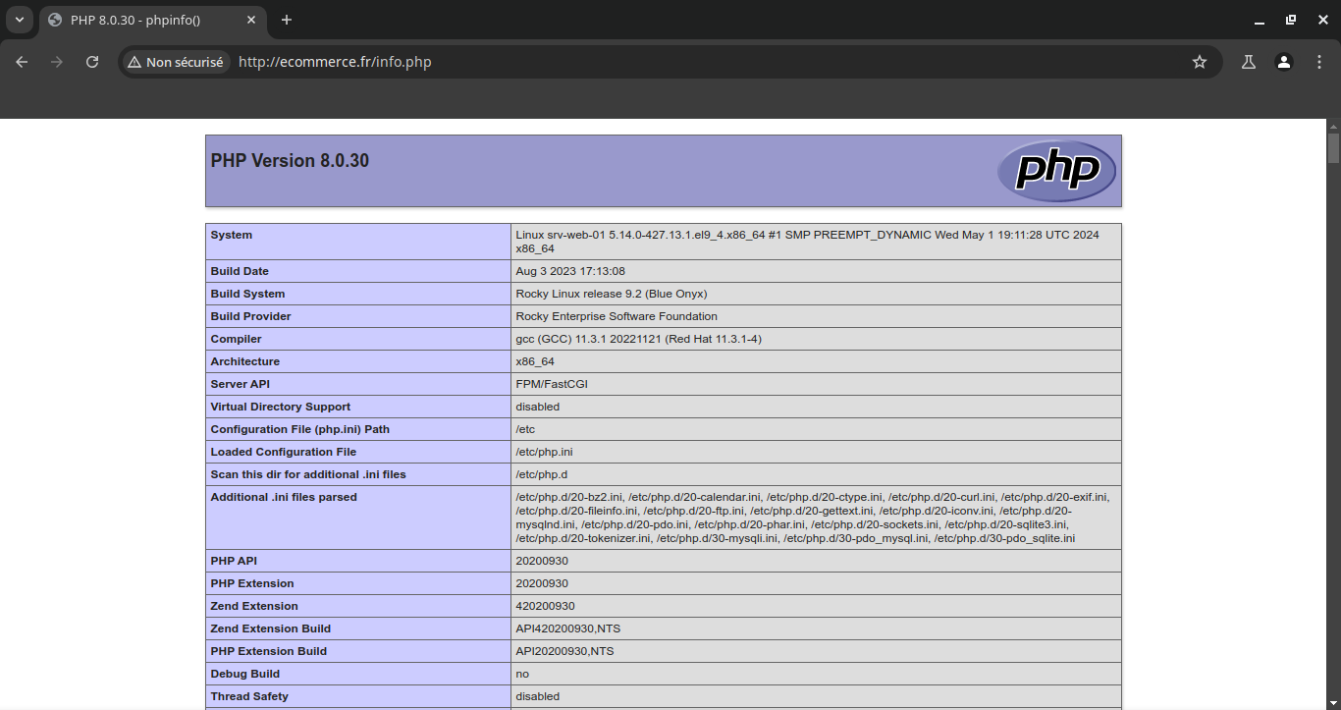Screen dimensions: 1341x710
Task: Click Loaded Configuration File label
Action: tap(283, 452)
